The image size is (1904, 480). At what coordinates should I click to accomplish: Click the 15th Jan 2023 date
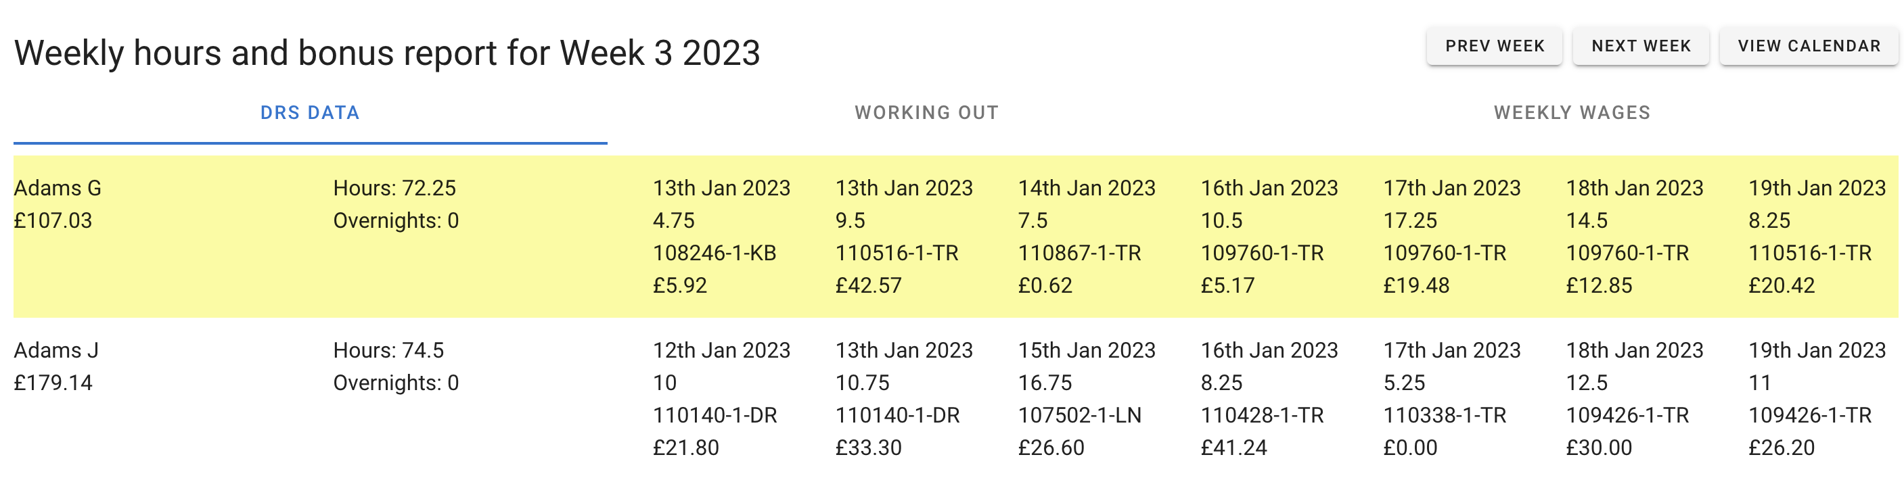click(1087, 350)
